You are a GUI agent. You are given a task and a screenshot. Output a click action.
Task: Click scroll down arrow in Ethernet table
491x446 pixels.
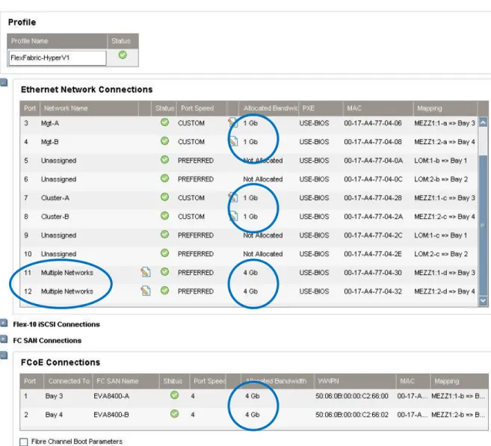click(x=484, y=301)
